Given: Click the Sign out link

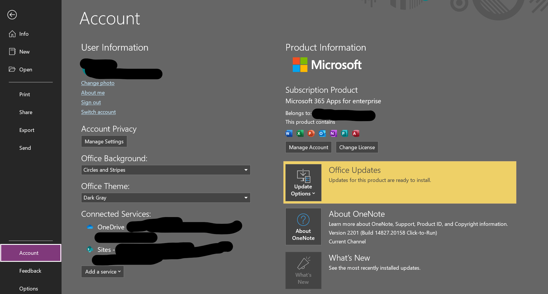Looking at the screenshot, I should (x=91, y=102).
